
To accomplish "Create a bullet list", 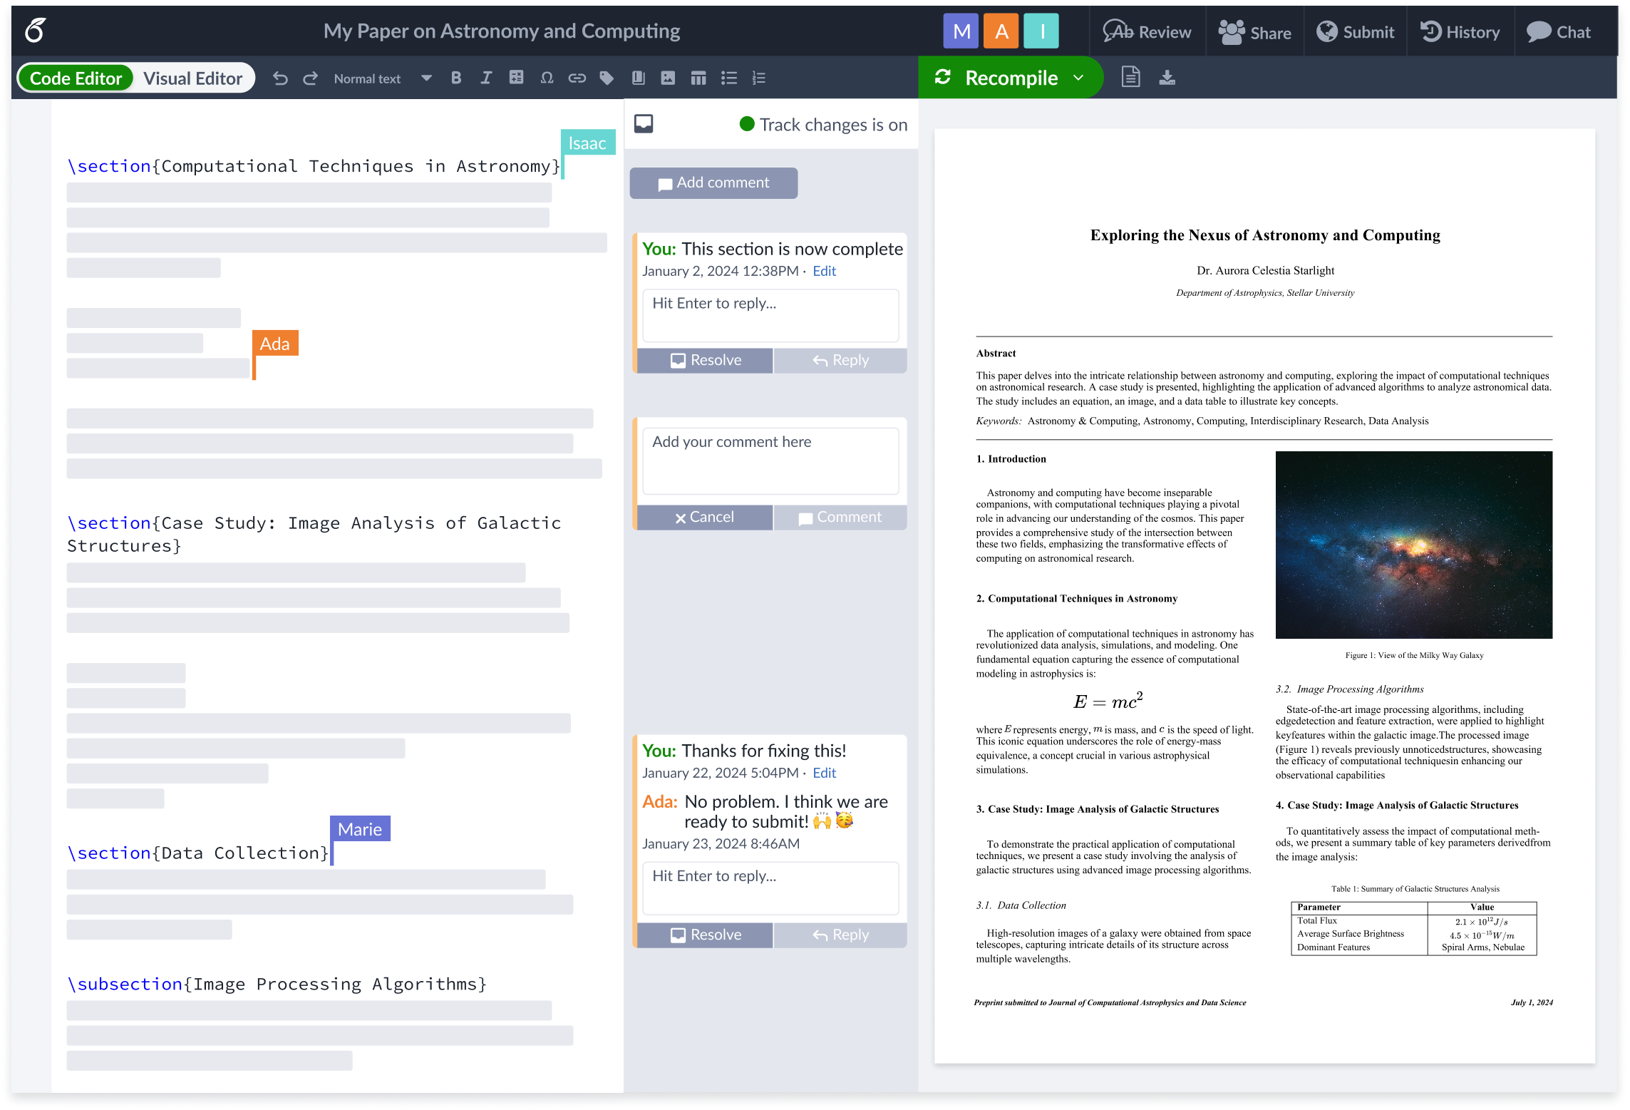I will click(x=729, y=78).
